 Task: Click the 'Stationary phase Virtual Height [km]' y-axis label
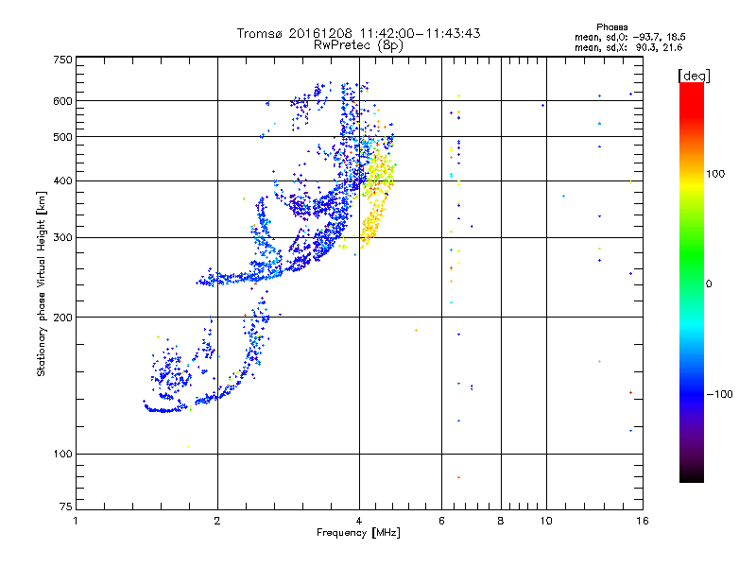tap(42, 283)
